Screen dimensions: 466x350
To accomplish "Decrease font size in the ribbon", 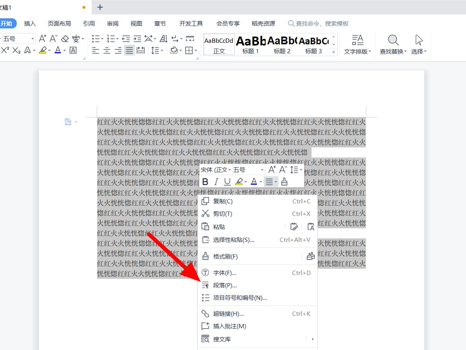I will pos(54,38).
